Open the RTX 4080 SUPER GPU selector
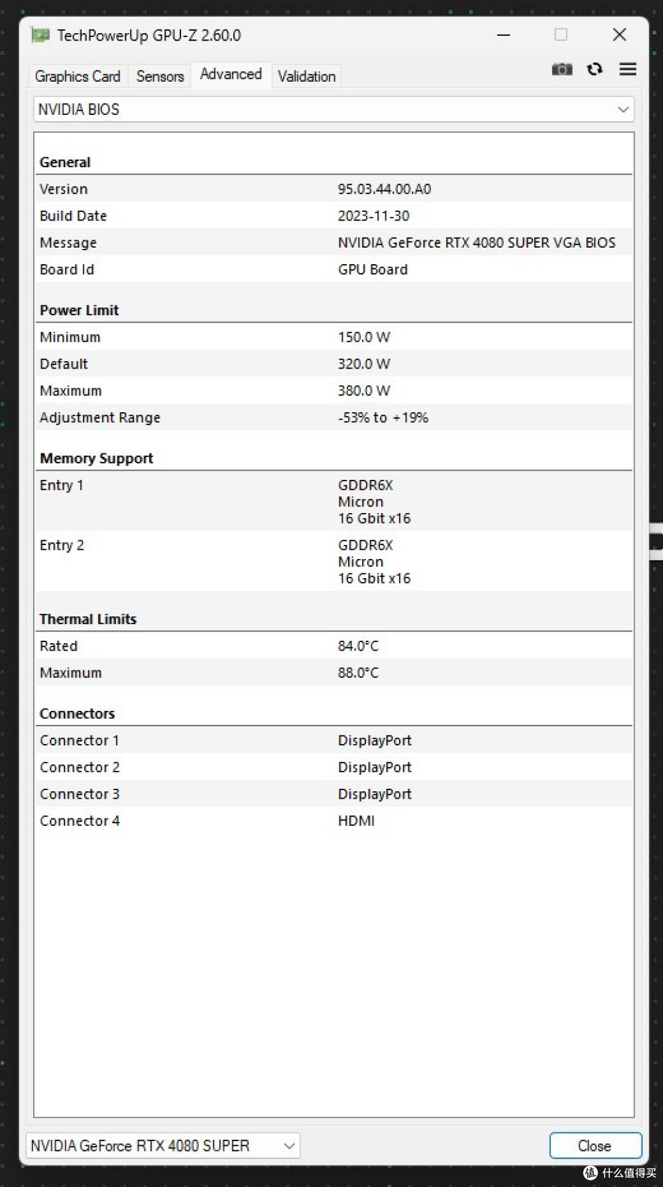The width and height of the screenshot is (663, 1187). point(163,1146)
